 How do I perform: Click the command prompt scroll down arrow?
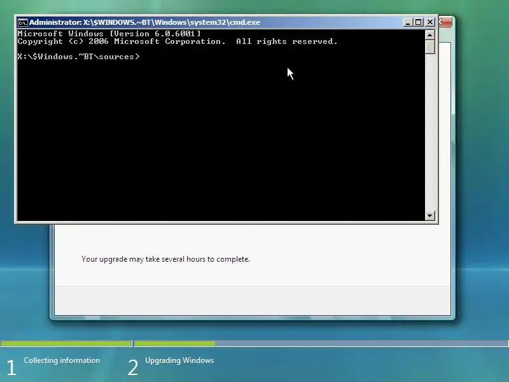click(430, 215)
